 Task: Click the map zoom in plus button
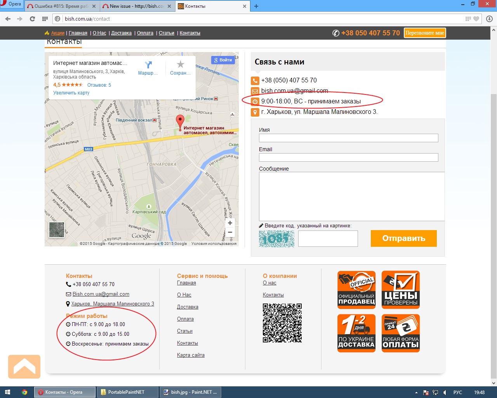coord(230,223)
